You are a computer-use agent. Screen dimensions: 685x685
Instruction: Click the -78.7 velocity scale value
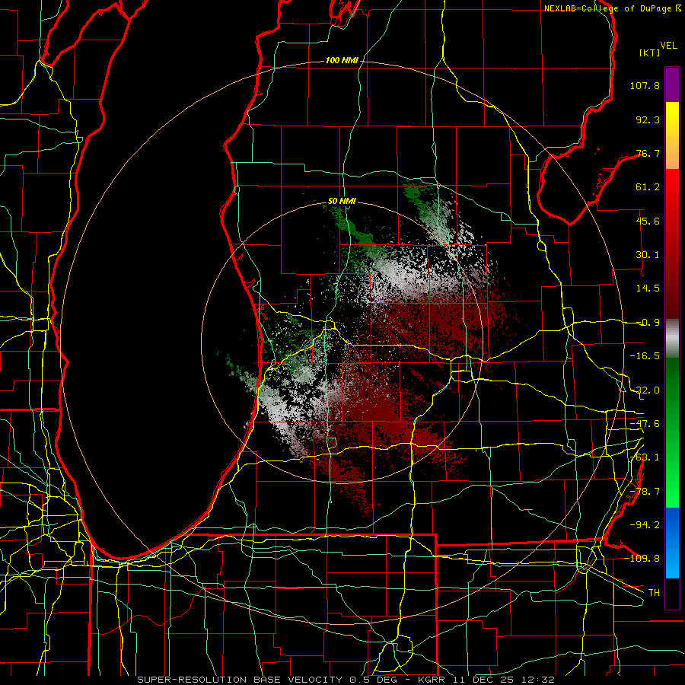(645, 492)
